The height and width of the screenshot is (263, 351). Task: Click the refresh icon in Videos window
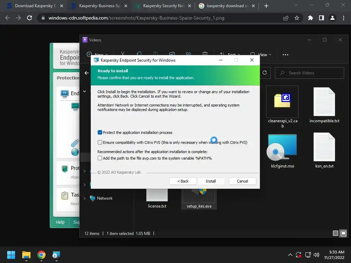pos(265,73)
